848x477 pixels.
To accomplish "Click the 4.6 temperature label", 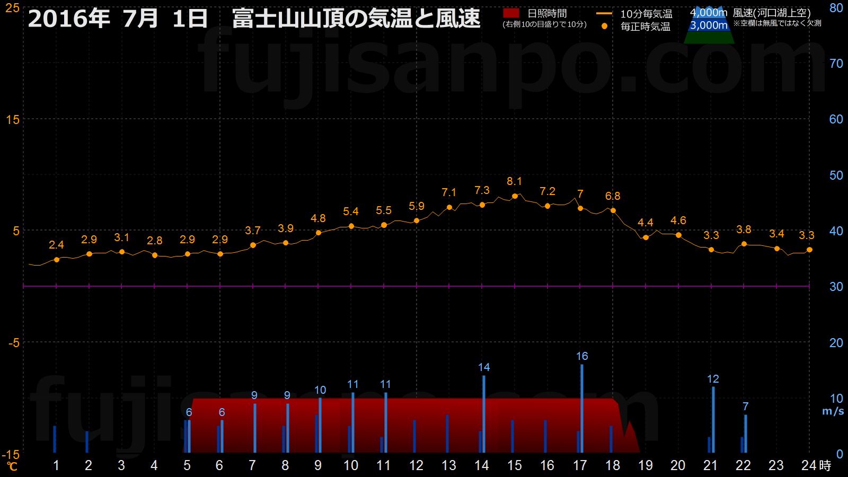I will pos(678,220).
